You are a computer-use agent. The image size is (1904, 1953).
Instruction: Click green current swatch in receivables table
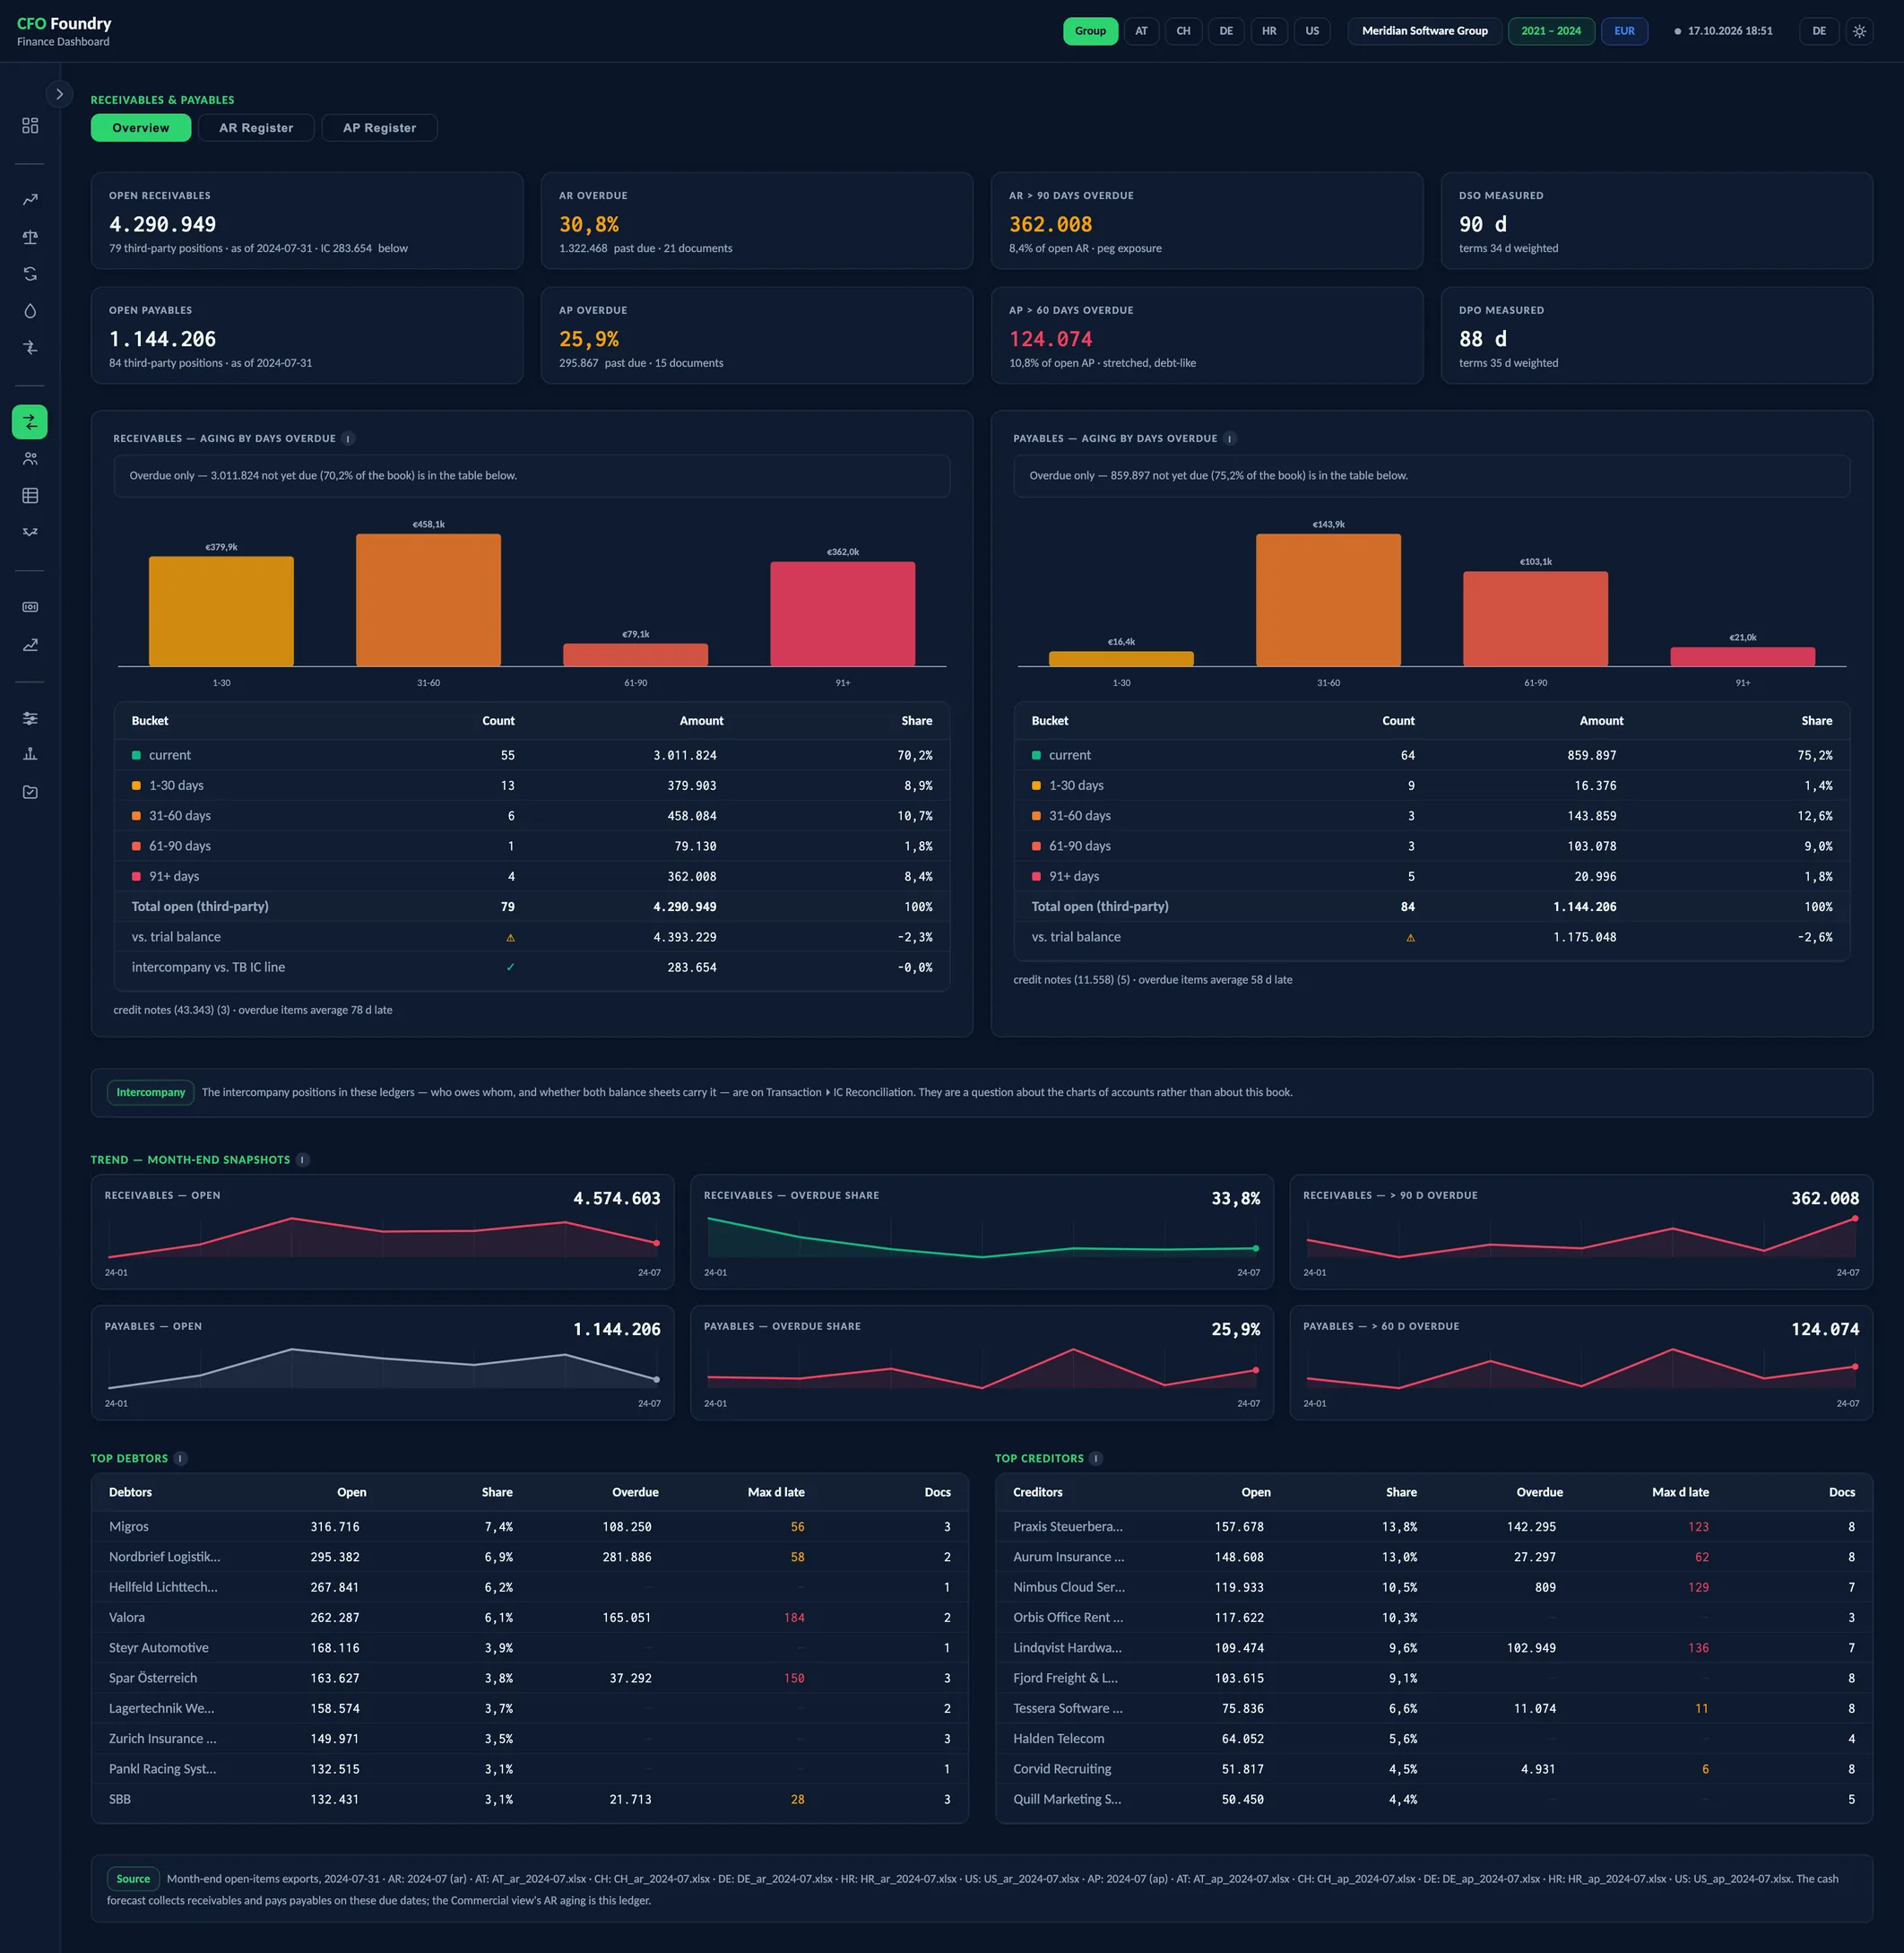pyautogui.click(x=136, y=755)
